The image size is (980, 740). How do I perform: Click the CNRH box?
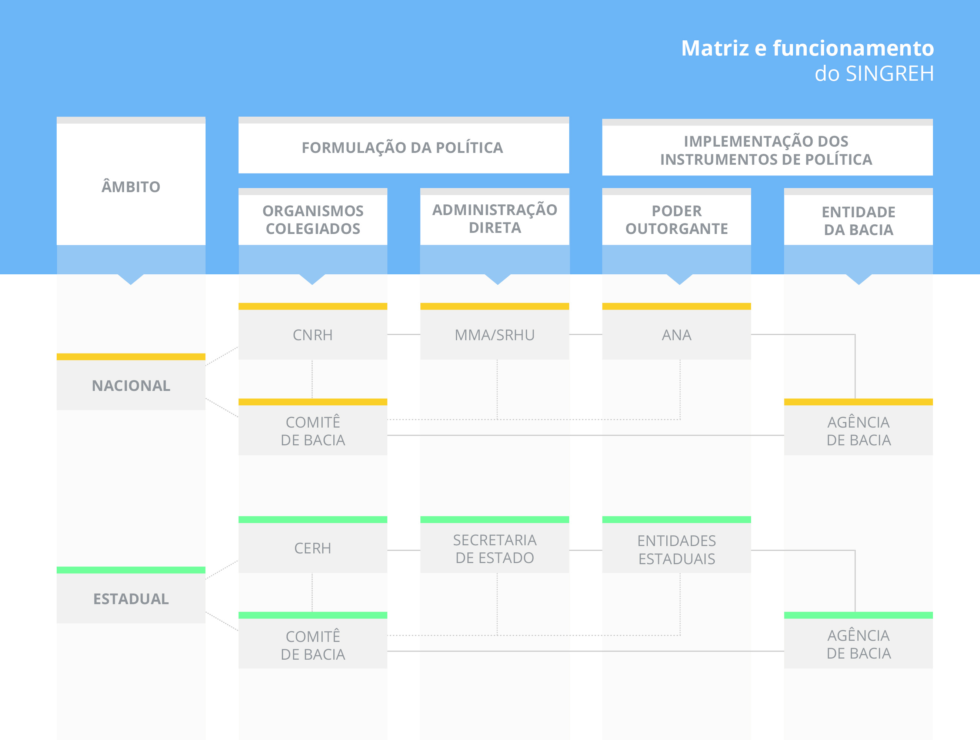[313, 335]
